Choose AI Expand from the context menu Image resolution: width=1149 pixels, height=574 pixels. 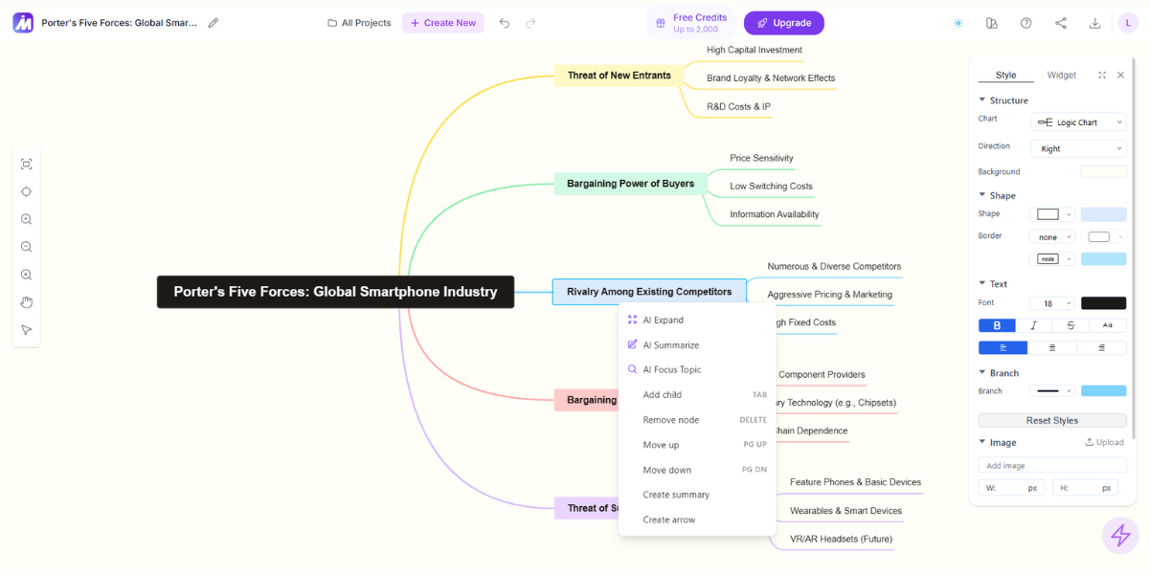coord(663,320)
